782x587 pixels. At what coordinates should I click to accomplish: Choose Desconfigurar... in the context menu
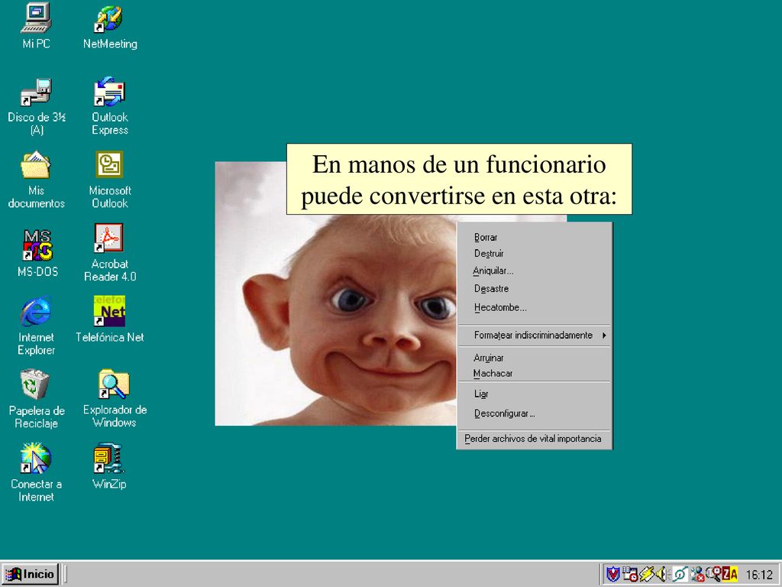pos(534,413)
